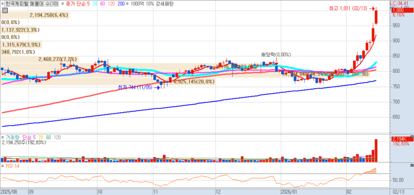Image resolution: width=414 pixels, height=195 pixels.
Task: Close the RSI panel with its corner button
Action: pyautogui.click(x=412, y=165)
